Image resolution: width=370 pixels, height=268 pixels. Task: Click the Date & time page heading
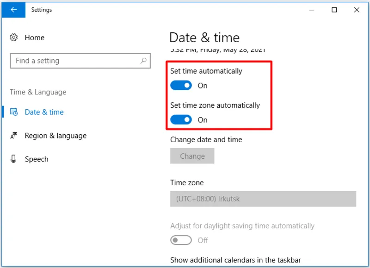(204, 37)
